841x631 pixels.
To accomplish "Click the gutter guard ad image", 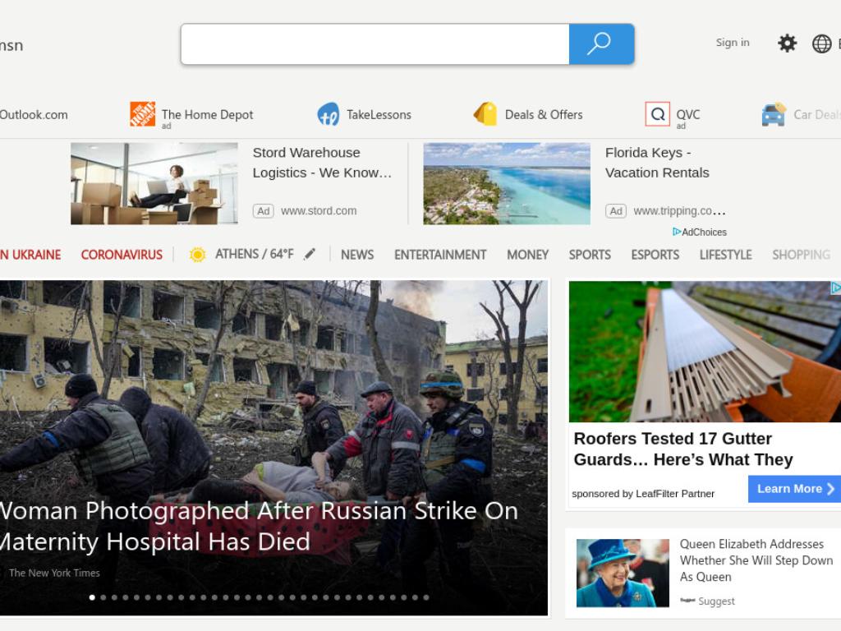I will (705, 352).
